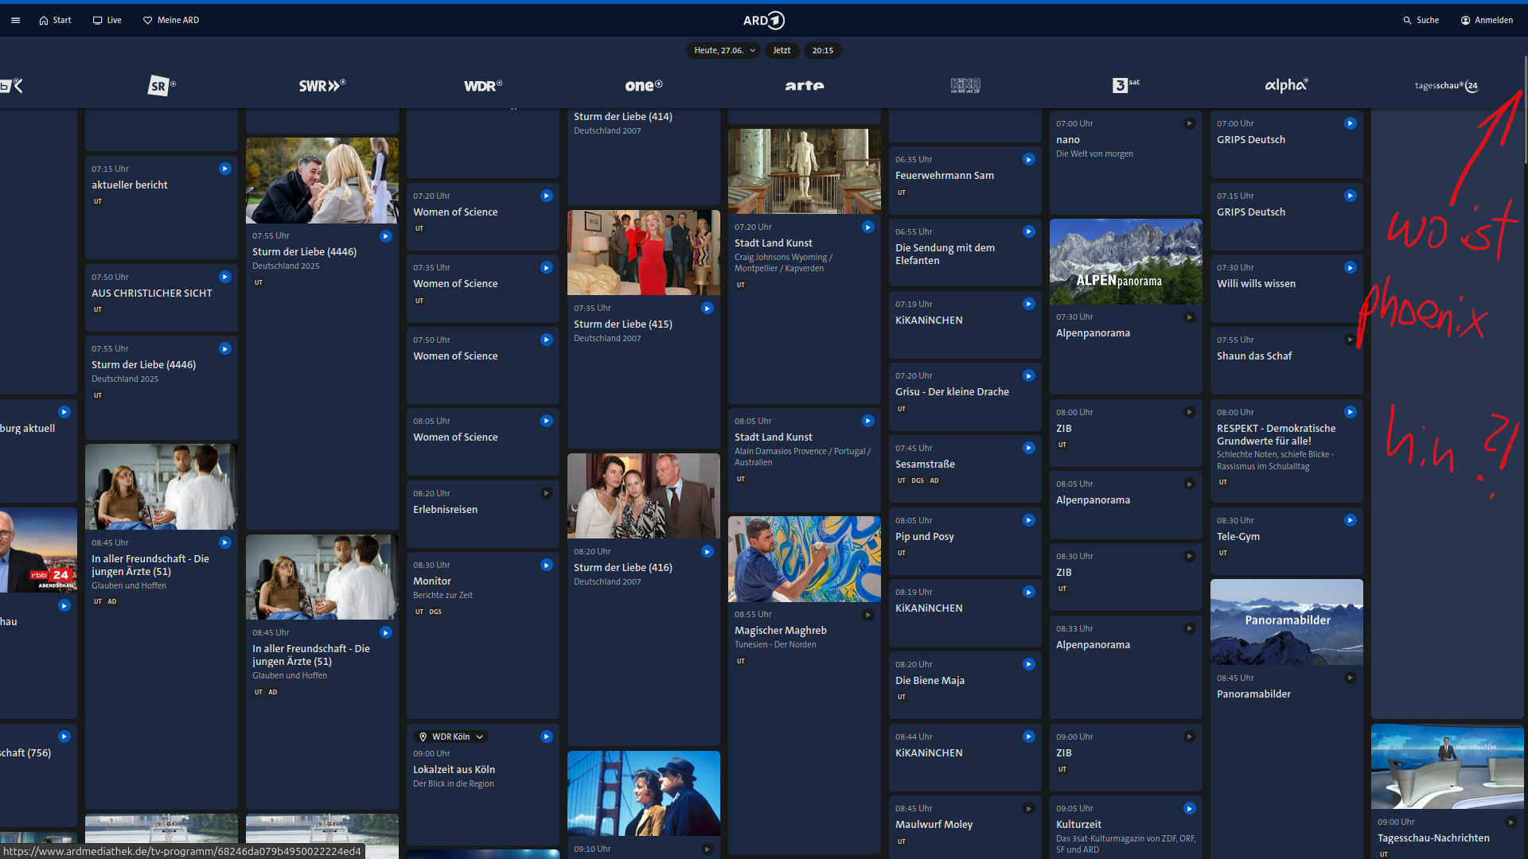Viewport: 1528px width, 859px height.
Task: Open Magischer Maghreb thumbnail
Action: 805,559
